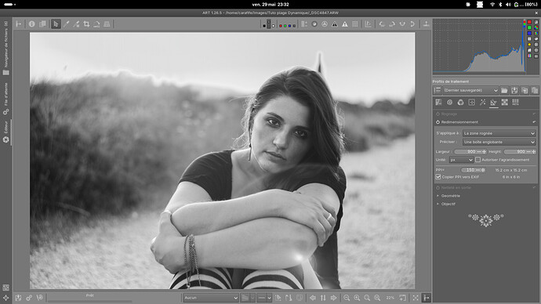541x304 pixels.
Task: Adjust the Largeur value field
Action: [470, 152]
